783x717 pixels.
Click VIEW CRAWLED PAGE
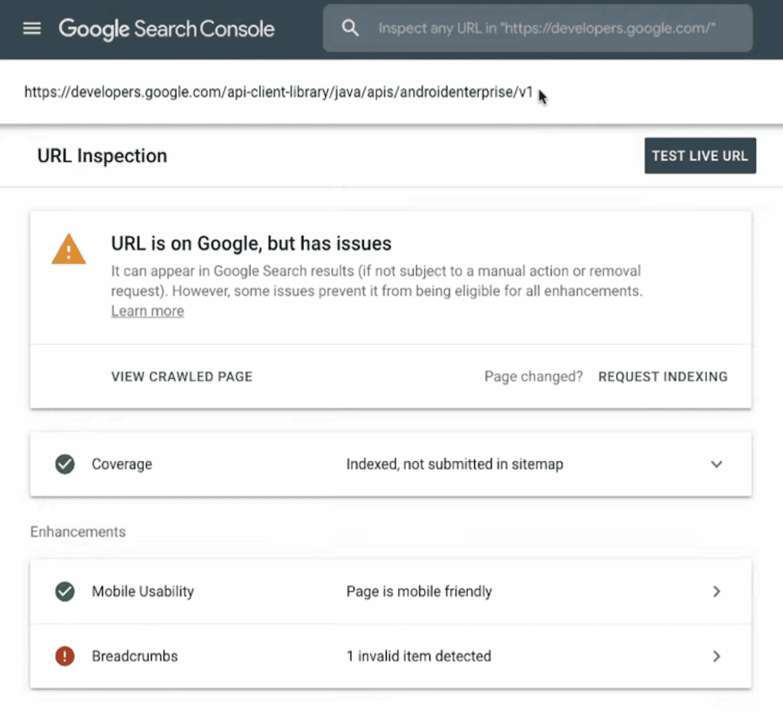(181, 376)
